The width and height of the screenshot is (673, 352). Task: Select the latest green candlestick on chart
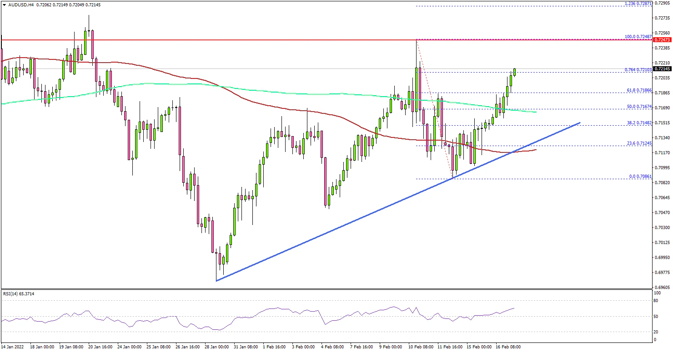pyautogui.click(x=515, y=71)
